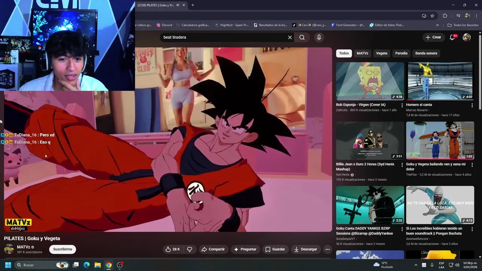This screenshot has width=482, height=271.
Task: Open Goku y Vegeta bailando thumbnail
Action: tap(440, 140)
